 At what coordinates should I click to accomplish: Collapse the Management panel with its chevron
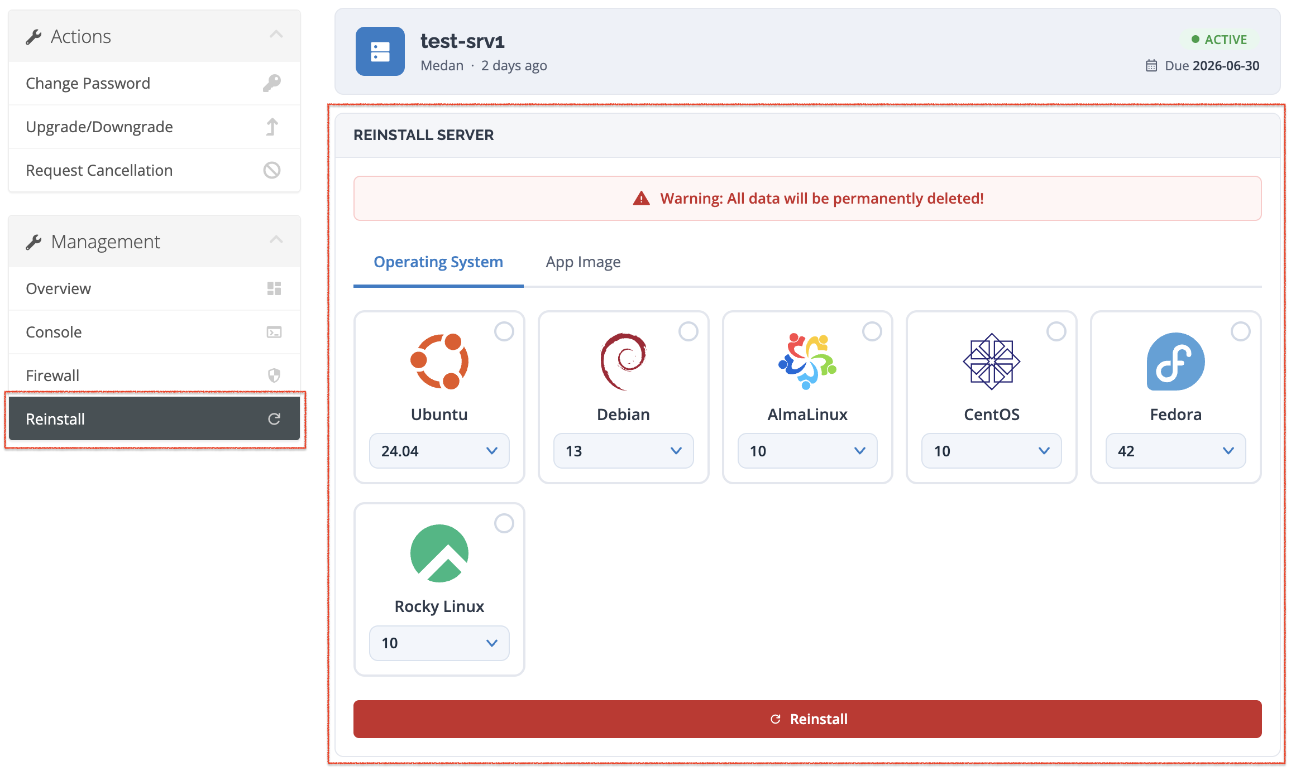coord(276,240)
